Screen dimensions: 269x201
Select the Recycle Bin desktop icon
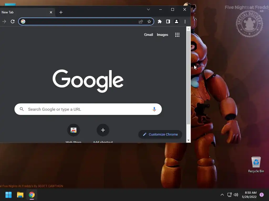click(256, 165)
